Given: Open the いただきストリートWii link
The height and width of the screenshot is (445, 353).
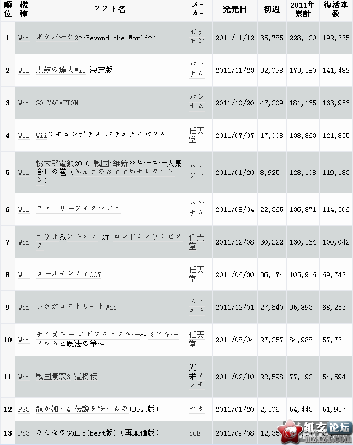Looking at the screenshot, I should click(76, 306).
